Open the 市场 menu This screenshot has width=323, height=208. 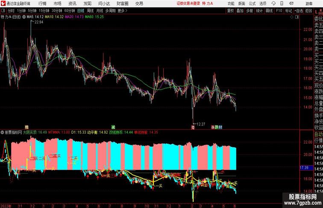click(x=58, y=3)
